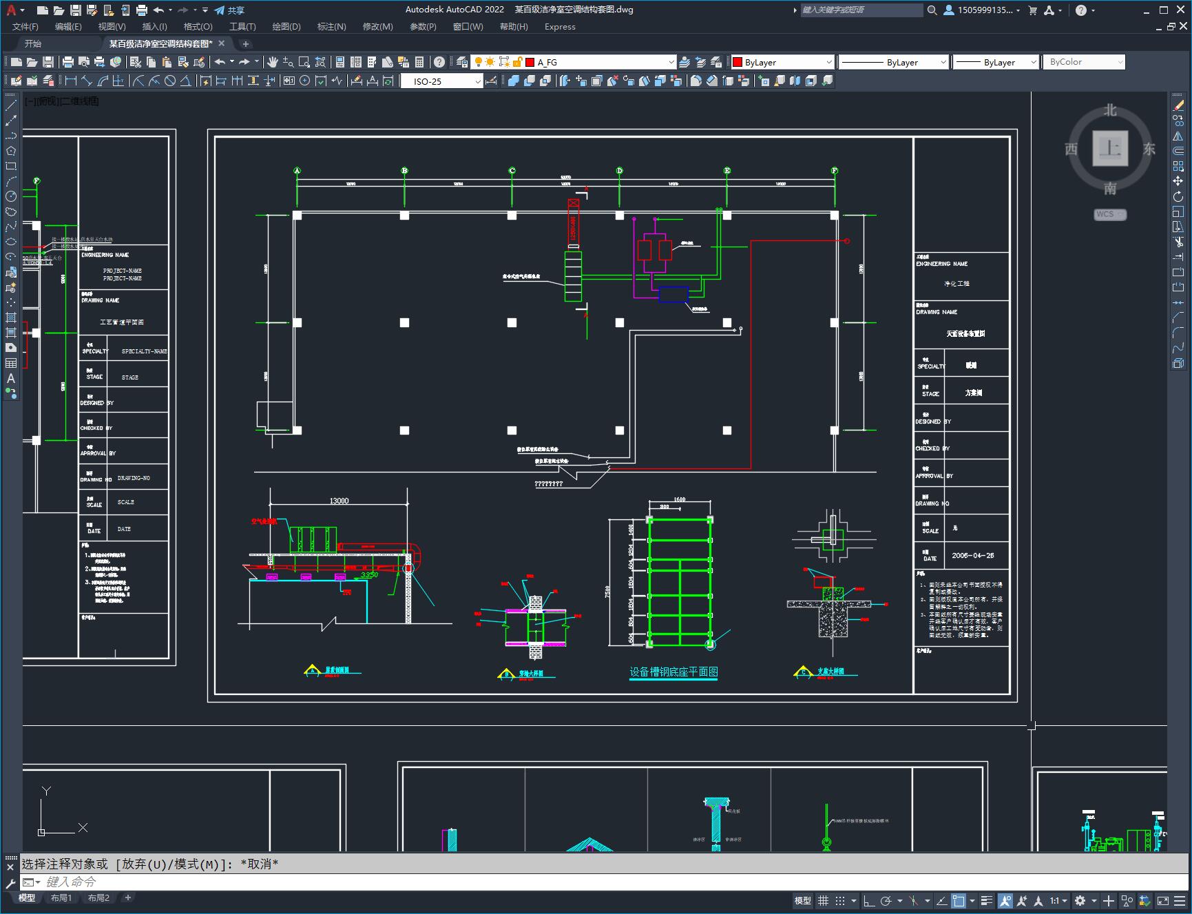Click the Line tool in draw toolbar
This screenshot has width=1192, height=914.
11,105
